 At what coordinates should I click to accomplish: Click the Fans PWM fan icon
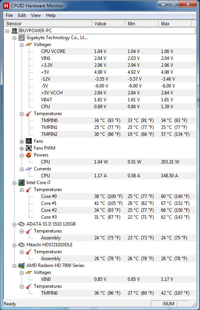29,148
